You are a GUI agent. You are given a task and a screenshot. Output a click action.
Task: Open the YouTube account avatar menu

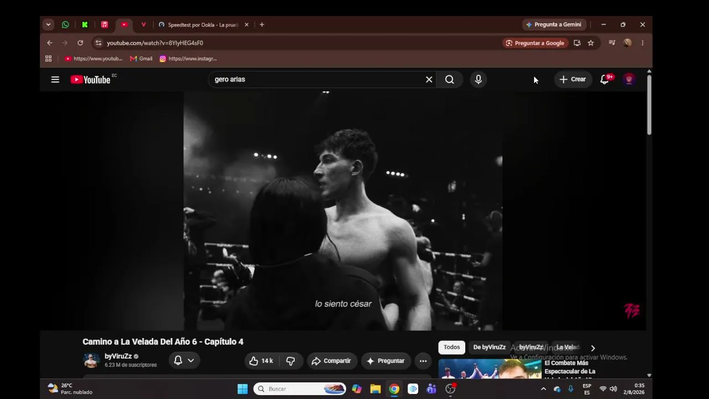pyautogui.click(x=629, y=79)
